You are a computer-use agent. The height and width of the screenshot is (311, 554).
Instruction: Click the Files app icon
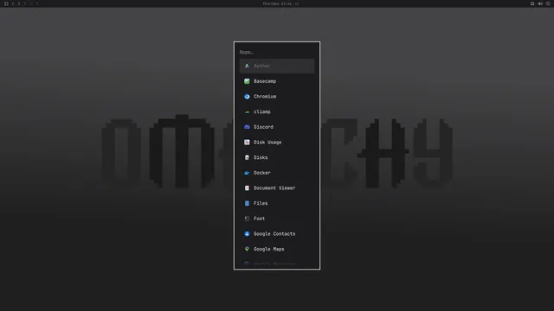click(247, 203)
